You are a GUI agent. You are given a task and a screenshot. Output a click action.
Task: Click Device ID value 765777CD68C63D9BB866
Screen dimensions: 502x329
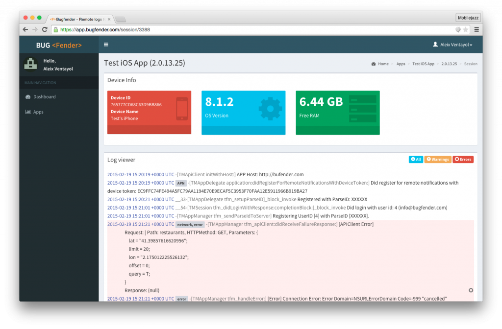click(136, 105)
